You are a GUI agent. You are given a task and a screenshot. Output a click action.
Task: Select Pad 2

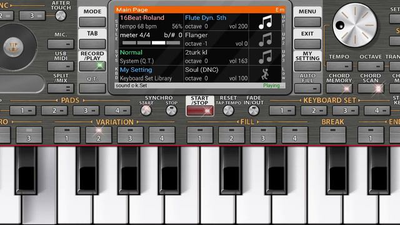coord(54,111)
